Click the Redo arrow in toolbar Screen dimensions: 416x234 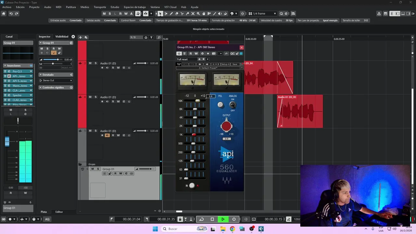click(17, 14)
